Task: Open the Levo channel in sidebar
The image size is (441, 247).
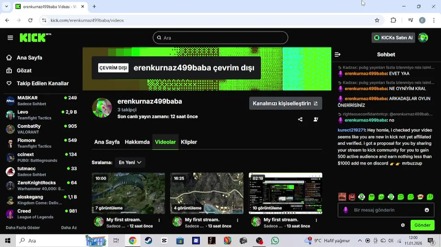Action: (41, 115)
